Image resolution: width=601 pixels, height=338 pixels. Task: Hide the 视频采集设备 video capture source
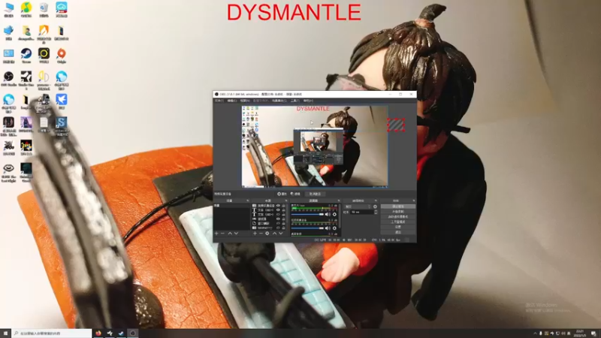[278, 205]
